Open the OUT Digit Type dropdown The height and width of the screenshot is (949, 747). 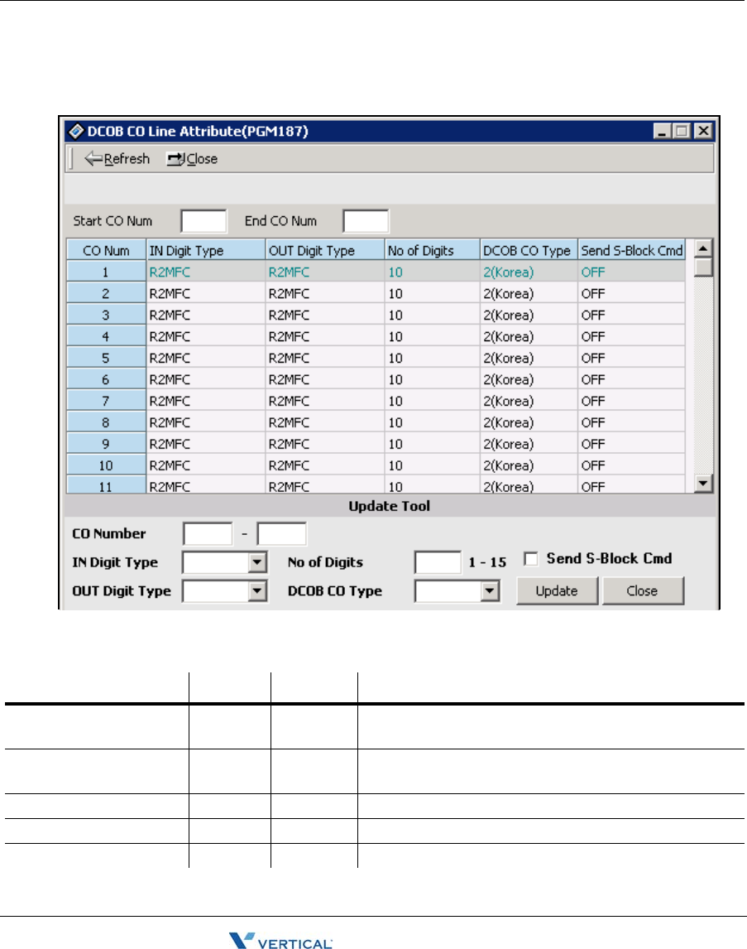256,590
